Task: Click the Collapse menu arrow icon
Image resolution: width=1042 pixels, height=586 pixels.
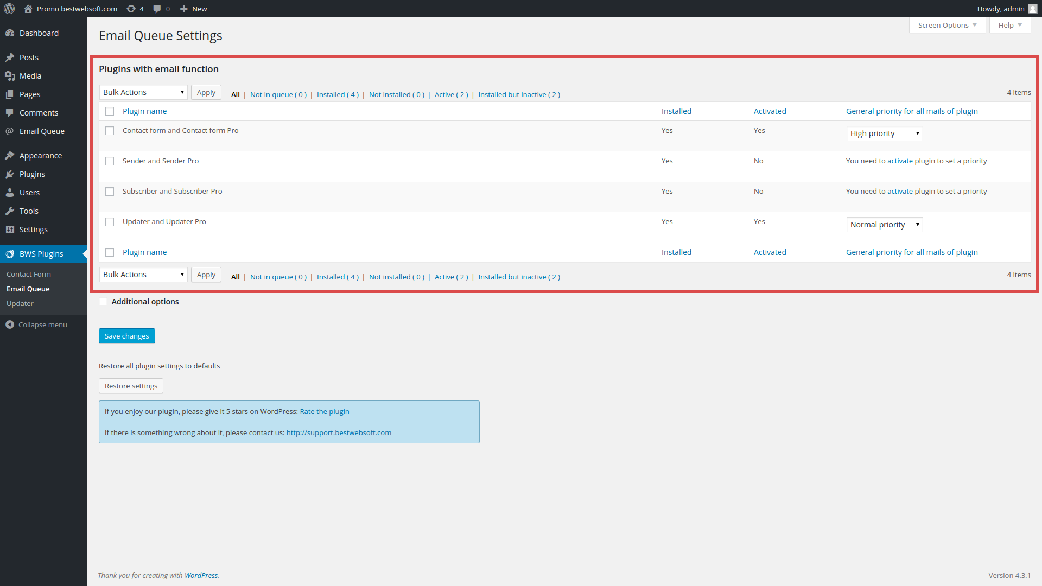Action: click(x=10, y=324)
